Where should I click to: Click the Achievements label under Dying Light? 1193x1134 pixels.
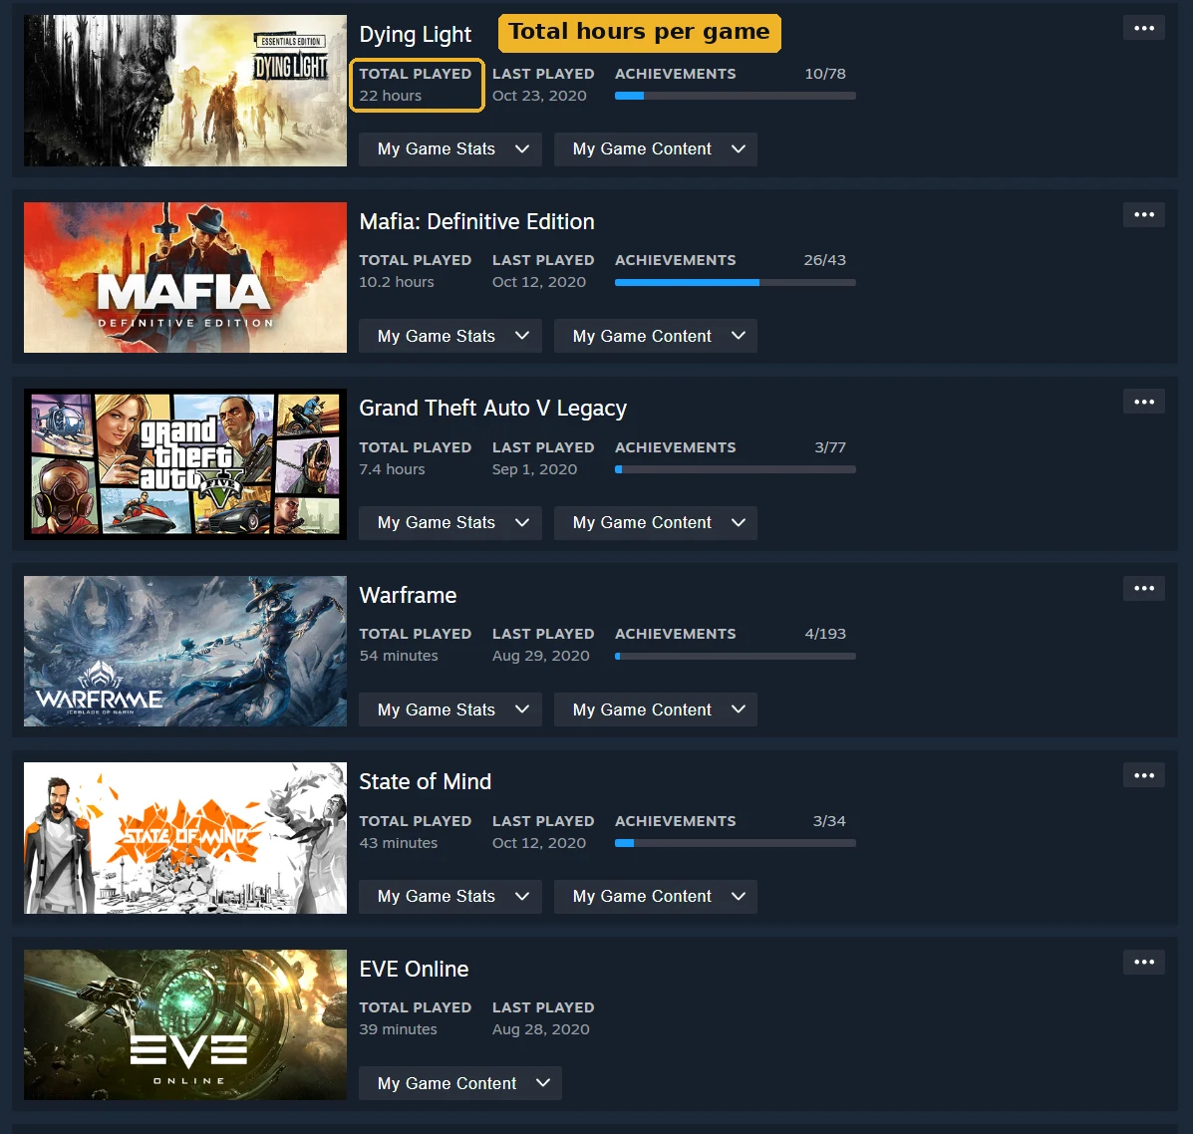pyautogui.click(x=676, y=74)
